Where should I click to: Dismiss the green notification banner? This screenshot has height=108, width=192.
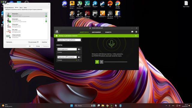pyautogui.click(x=136, y=36)
